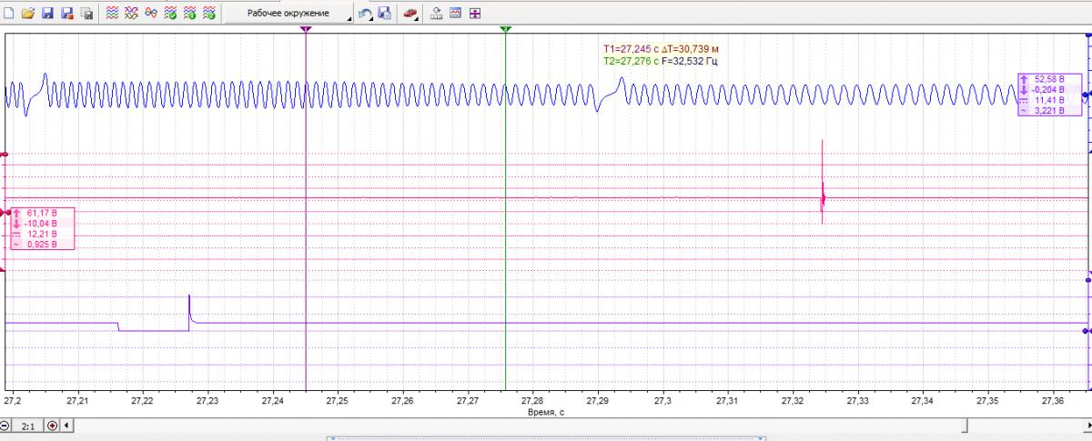Click the undo arrow icon
Screen dimensions: 1092x441
click(365, 14)
